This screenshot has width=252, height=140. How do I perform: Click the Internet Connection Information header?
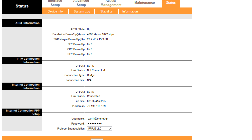22,86
